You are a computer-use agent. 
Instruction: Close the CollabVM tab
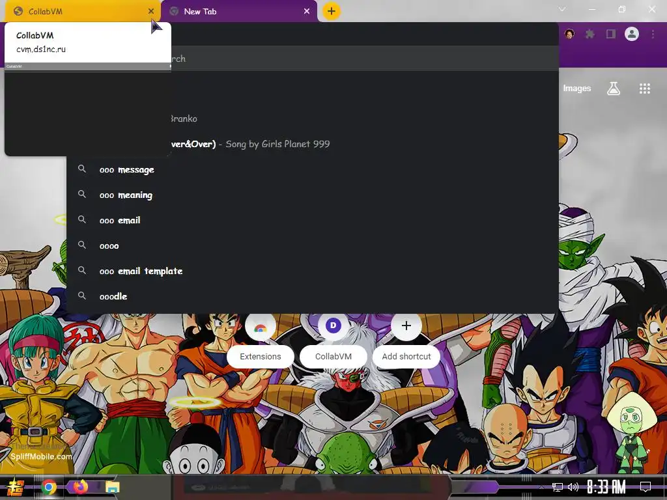point(151,12)
